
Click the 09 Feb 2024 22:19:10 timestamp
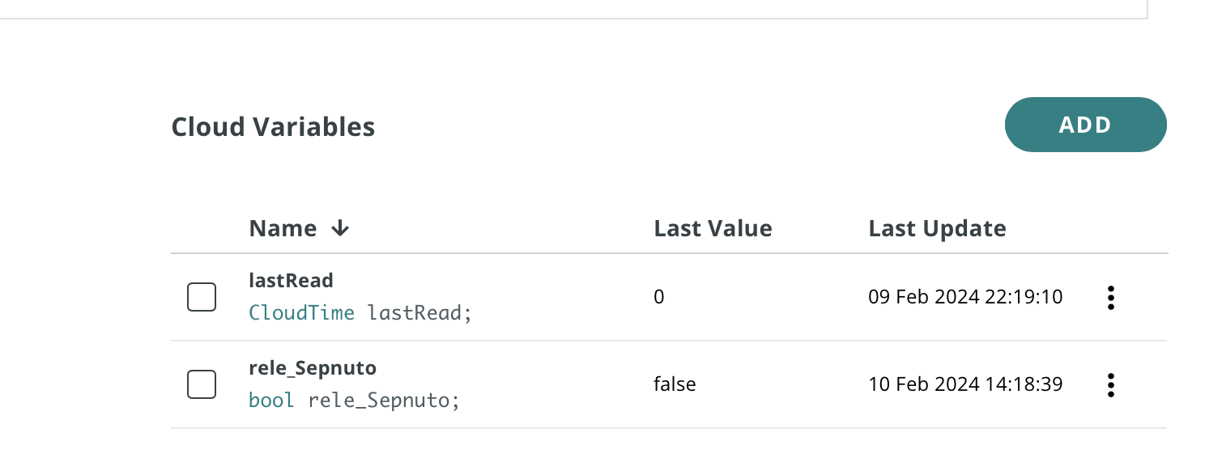coord(965,297)
